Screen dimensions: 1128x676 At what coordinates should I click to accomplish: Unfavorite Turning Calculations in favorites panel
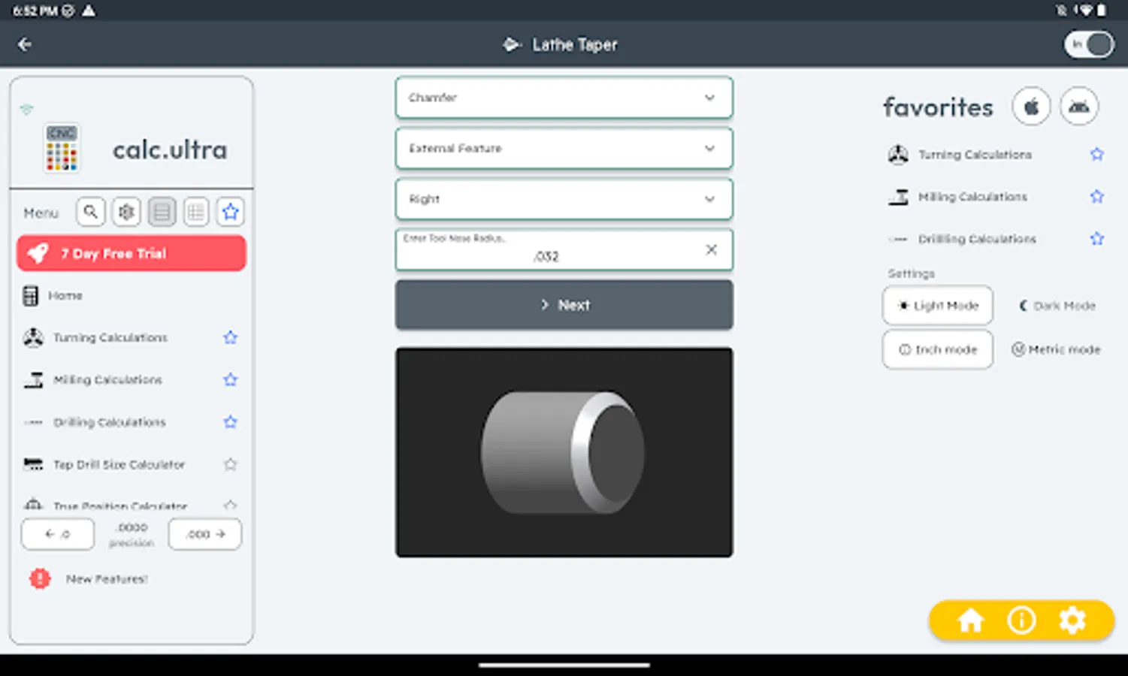[x=1097, y=155]
